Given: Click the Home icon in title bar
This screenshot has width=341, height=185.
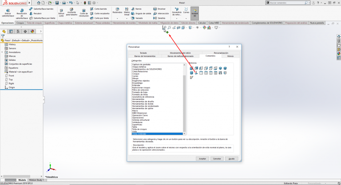Looking at the screenshot, I should (x=39, y=3).
